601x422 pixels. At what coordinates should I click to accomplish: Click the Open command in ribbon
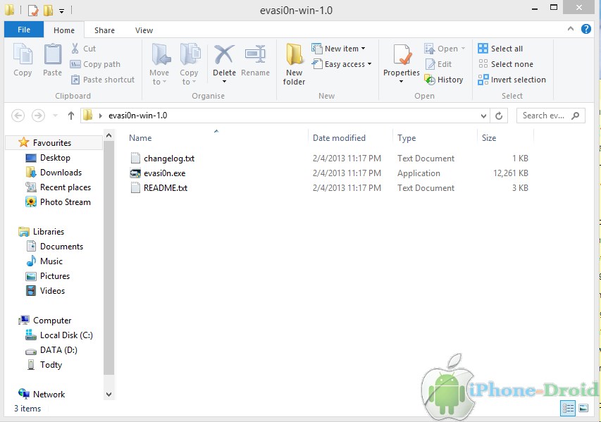pyautogui.click(x=445, y=49)
